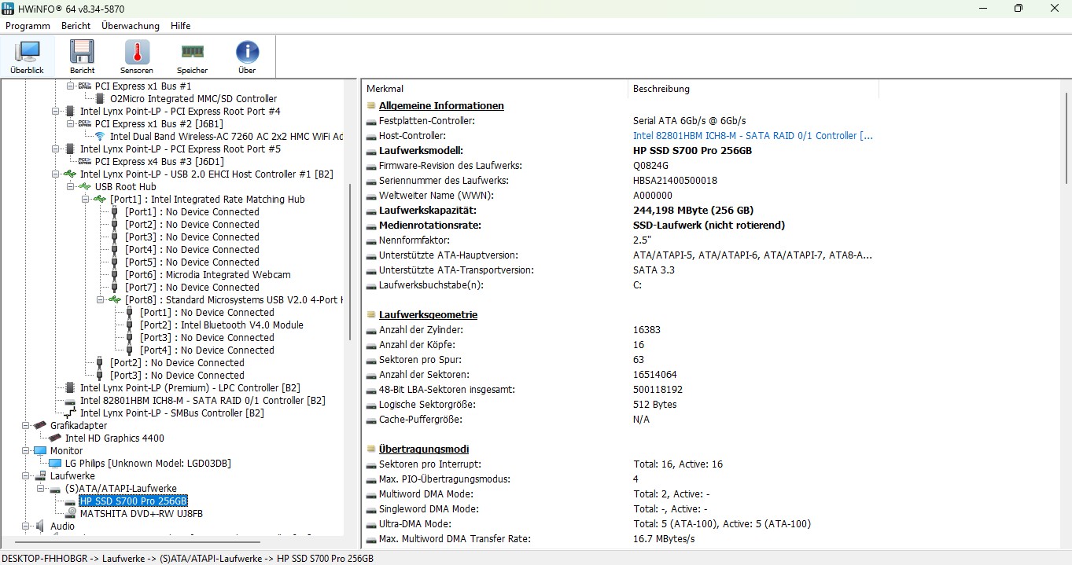Open the Über info icon

click(x=247, y=57)
